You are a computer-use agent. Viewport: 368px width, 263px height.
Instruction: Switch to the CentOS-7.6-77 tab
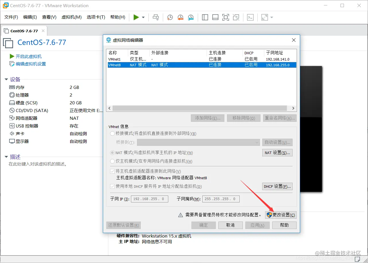click(24, 31)
